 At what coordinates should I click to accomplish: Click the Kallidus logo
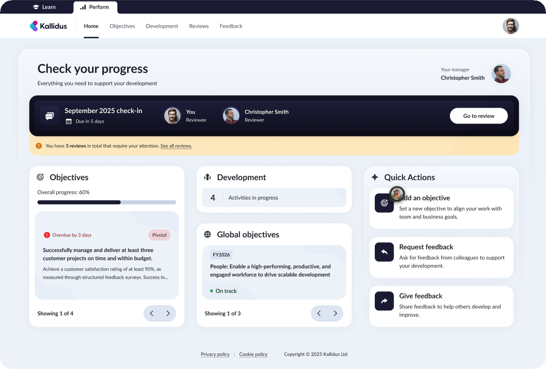[x=48, y=26]
